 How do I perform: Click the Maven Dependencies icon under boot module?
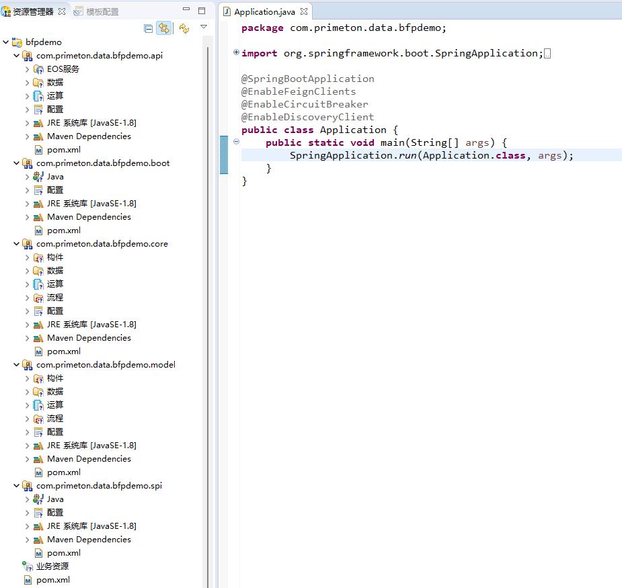pos(38,217)
